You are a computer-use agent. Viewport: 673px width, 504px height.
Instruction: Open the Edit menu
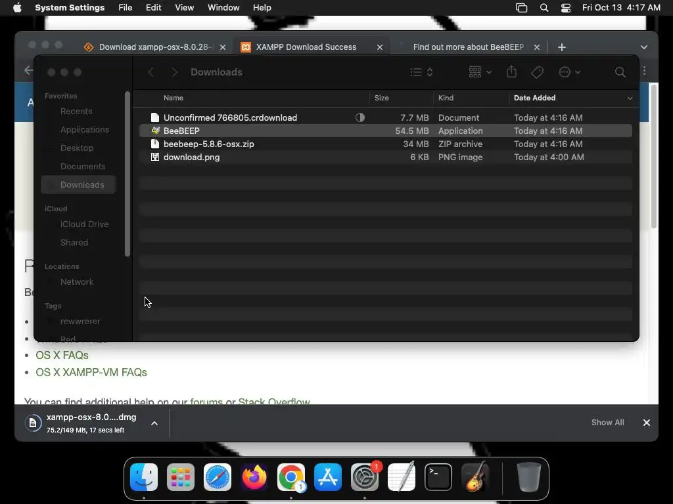[x=153, y=8]
